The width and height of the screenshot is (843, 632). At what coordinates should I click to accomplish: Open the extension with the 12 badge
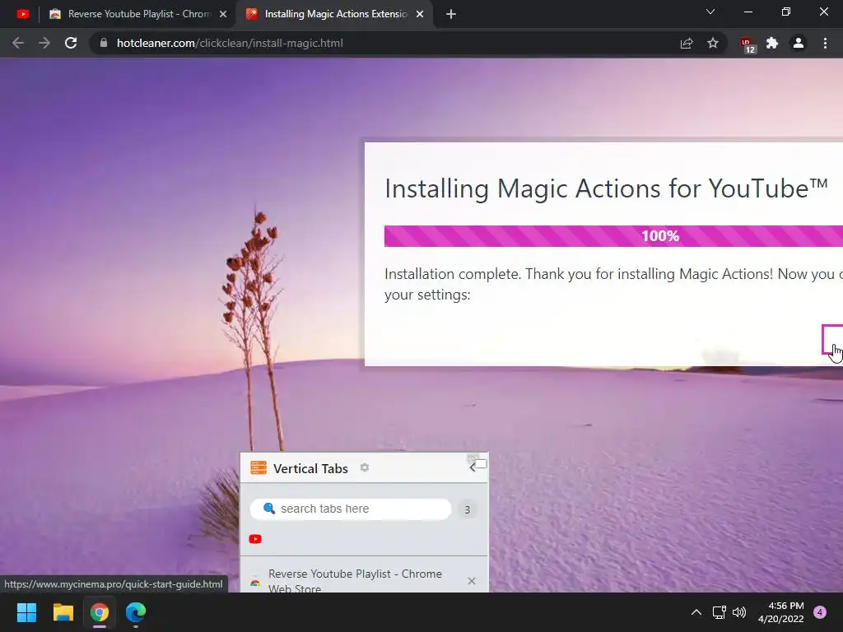[x=748, y=44]
